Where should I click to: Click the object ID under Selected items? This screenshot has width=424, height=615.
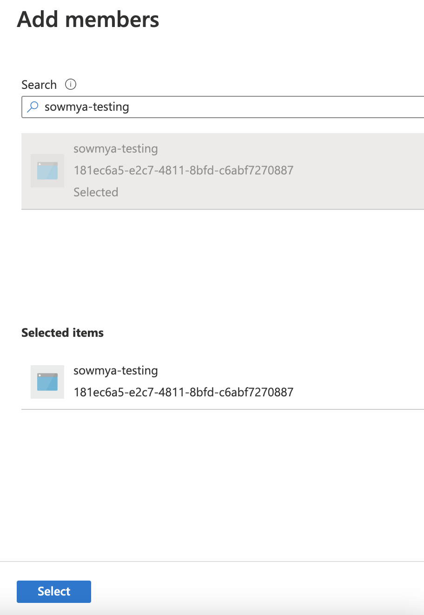[183, 392]
